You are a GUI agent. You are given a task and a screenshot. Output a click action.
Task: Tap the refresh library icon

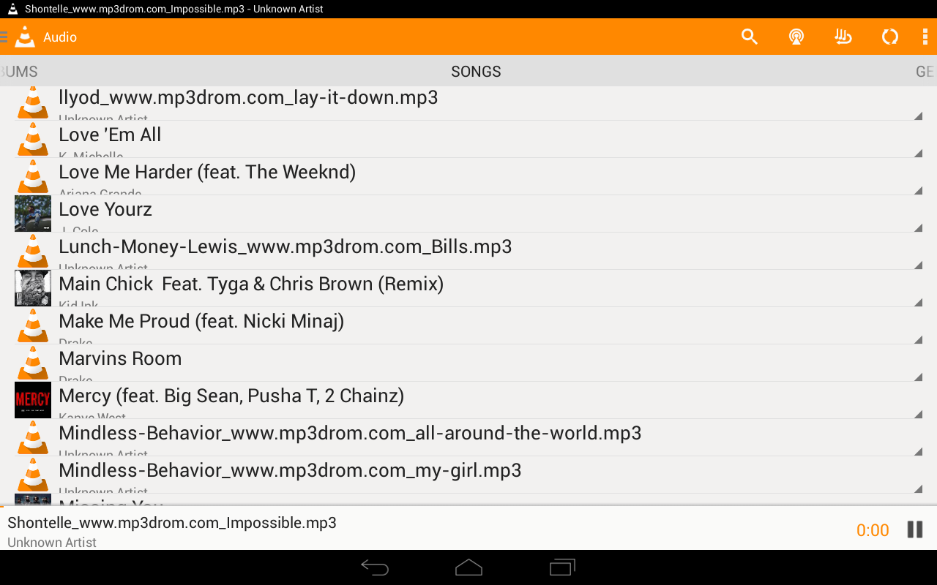coord(889,37)
